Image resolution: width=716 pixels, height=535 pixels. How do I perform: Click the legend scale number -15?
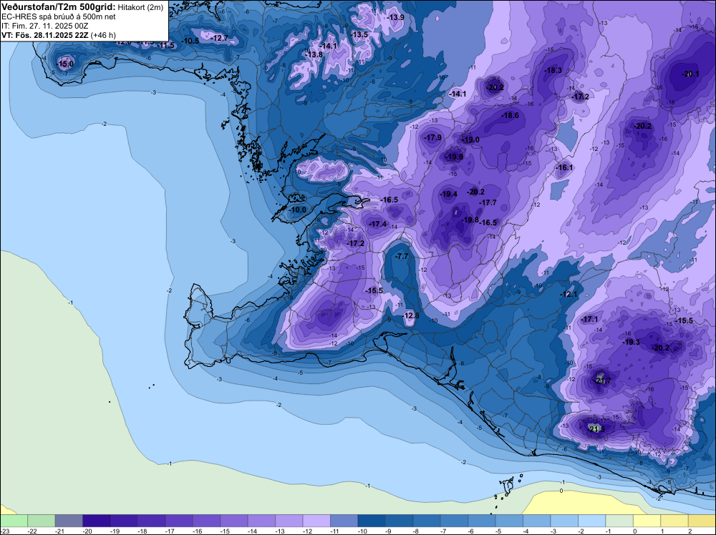225,531
